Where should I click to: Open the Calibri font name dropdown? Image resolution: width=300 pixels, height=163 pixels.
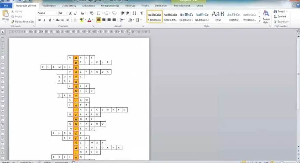pos(57,13)
